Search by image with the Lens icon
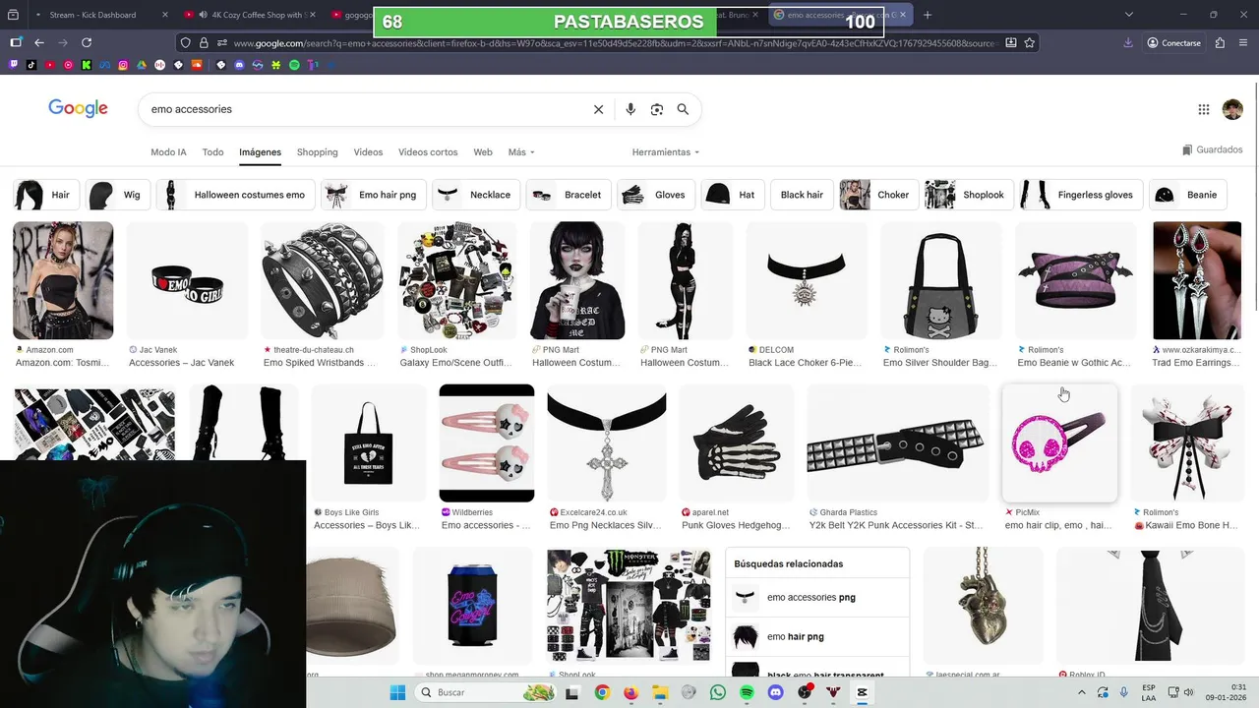This screenshot has height=708, width=1259. click(657, 109)
